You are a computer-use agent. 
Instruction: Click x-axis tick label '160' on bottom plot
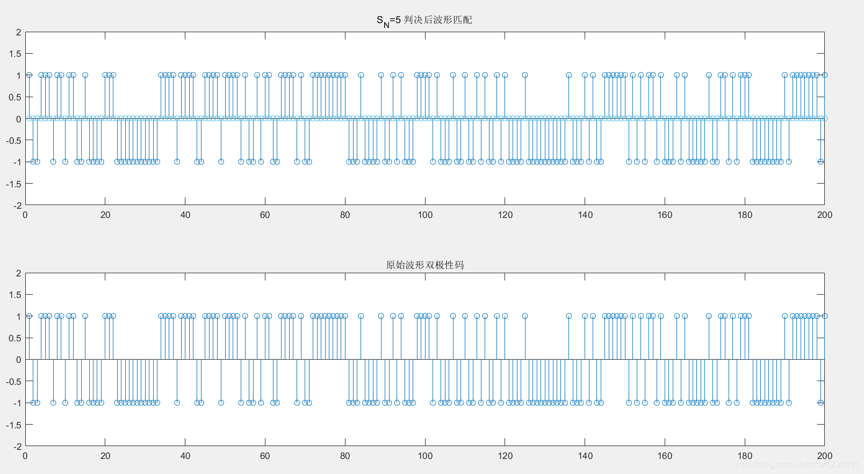coord(665,456)
